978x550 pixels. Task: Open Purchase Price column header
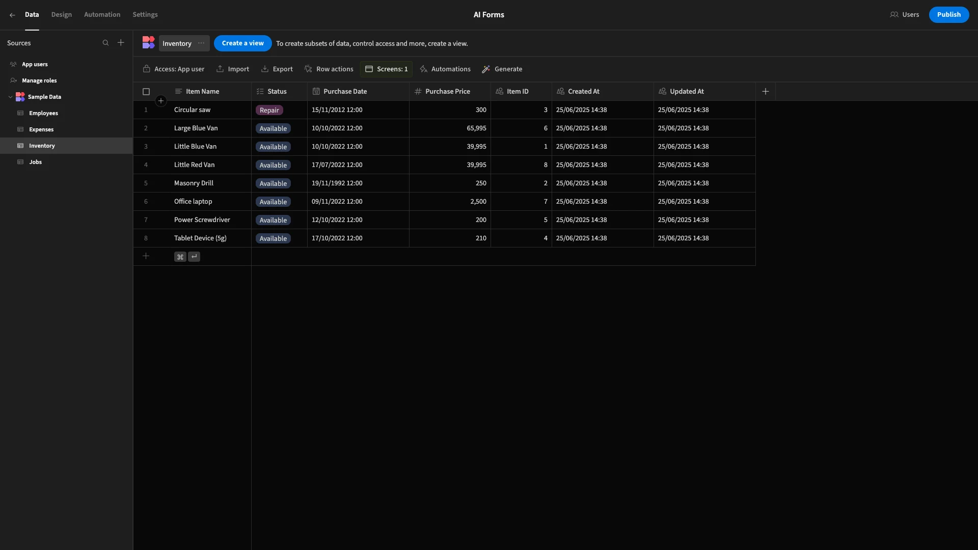tap(450, 92)
